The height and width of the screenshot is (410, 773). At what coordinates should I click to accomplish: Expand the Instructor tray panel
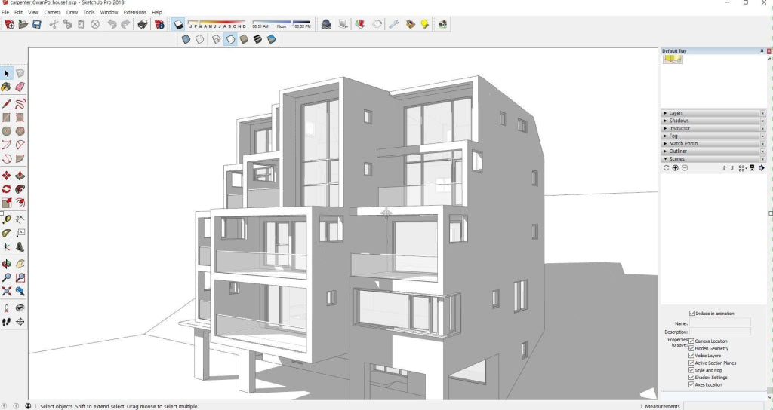(x=713, y=128)
